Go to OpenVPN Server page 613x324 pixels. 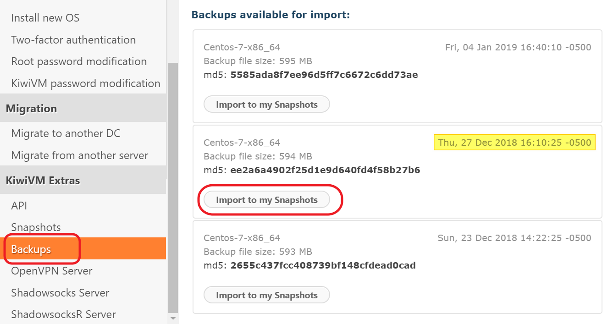(x=52, y=271)
